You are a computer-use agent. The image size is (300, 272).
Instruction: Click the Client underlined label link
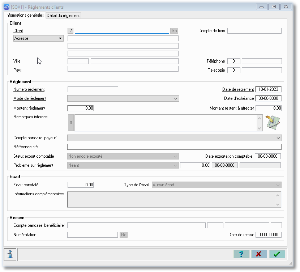18,31
